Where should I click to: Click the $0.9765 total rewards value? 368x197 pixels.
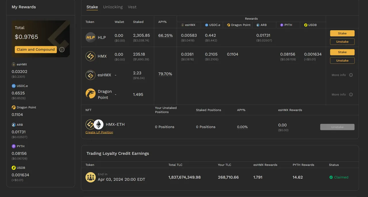[26, 37]
